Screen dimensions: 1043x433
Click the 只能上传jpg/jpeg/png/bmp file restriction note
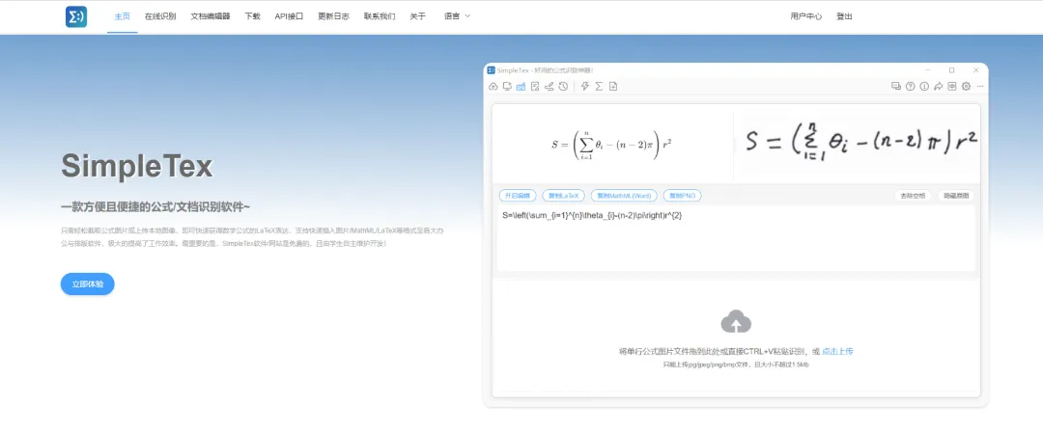(x=736, y=365)
